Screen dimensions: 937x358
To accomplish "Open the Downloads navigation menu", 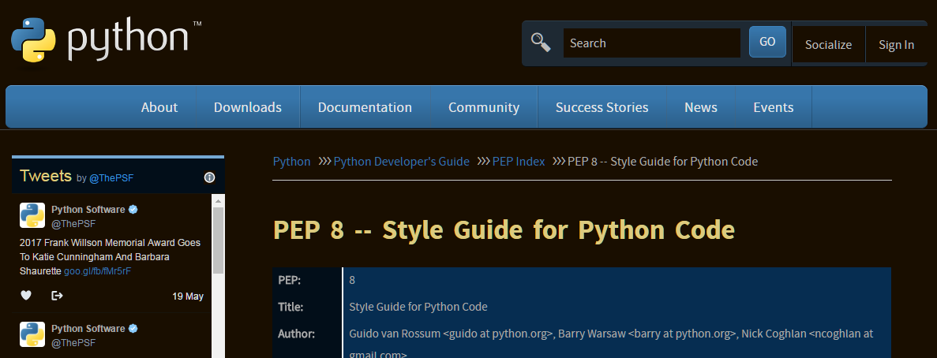I will click(247, 107).
